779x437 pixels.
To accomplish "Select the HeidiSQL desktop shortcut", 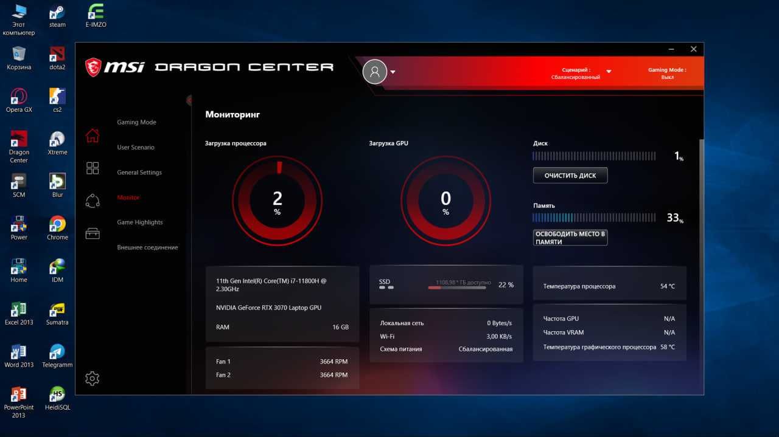I will tap(57, 399).
